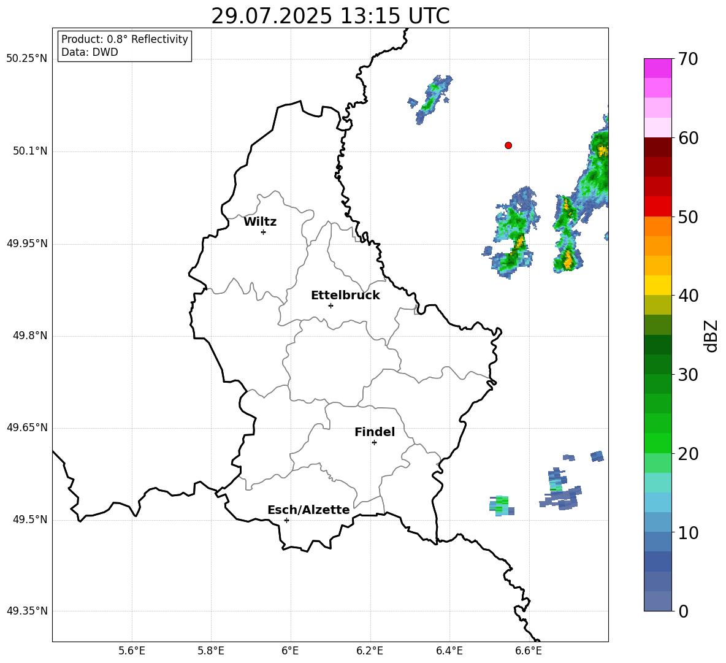This screenshot has height=663, width=726.
Task: Click the 'Data: DWD' text
Action: (x=90, y=52)
